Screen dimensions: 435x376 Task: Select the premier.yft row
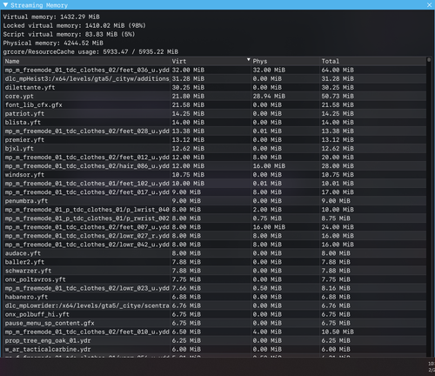(215, 139)
